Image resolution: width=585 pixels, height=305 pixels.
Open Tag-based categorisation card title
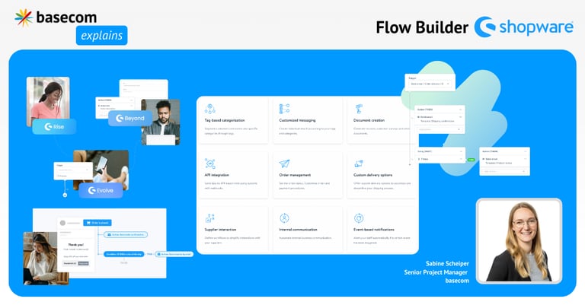(225, 120)
